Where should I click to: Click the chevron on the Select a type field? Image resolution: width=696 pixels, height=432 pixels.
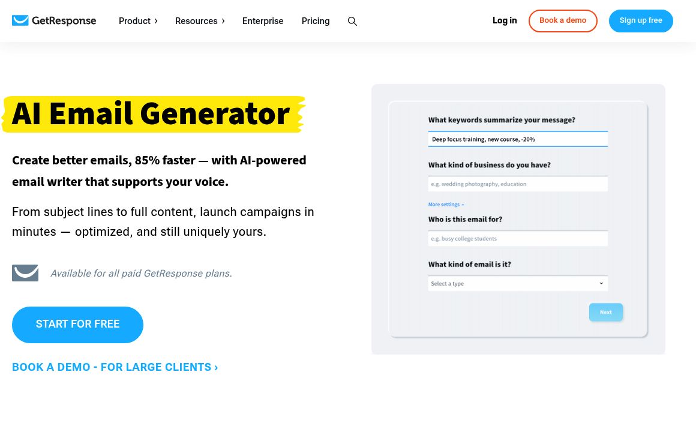pyautogui.click(x=601, y=283)
